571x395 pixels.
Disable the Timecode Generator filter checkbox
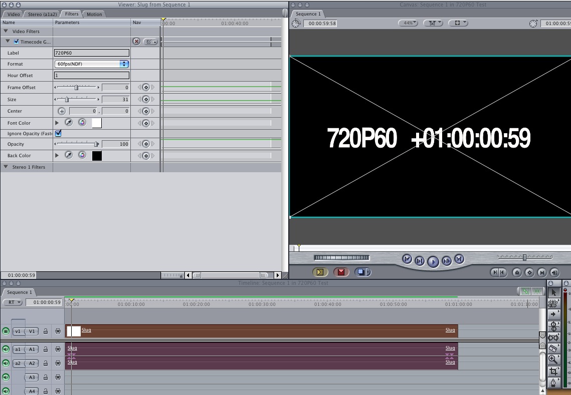pyautogui.click(x=16, y=42)
